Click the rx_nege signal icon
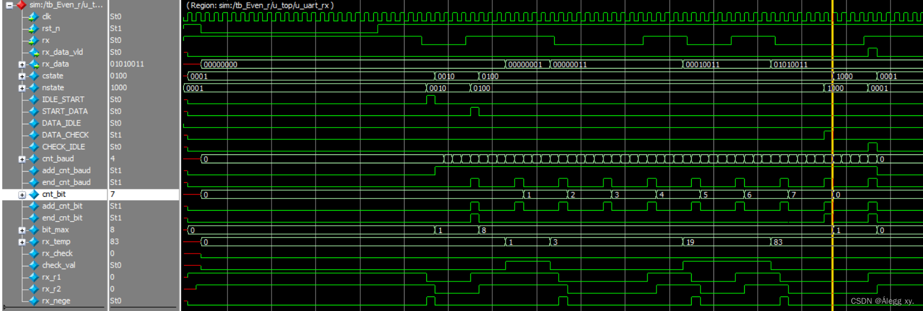Screen dimensions: 923x311 click(34, 301)
